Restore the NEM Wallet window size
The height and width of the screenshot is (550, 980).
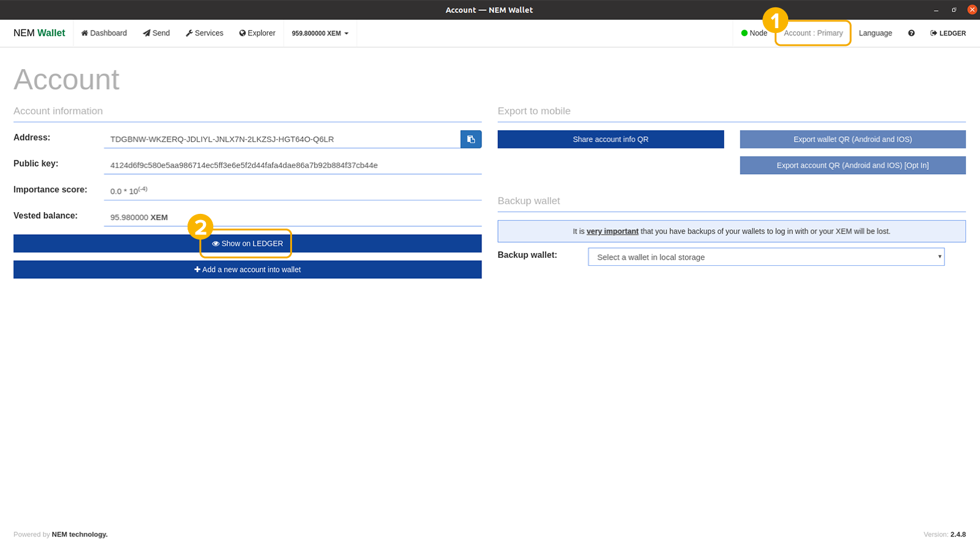[x=954, y=10]
